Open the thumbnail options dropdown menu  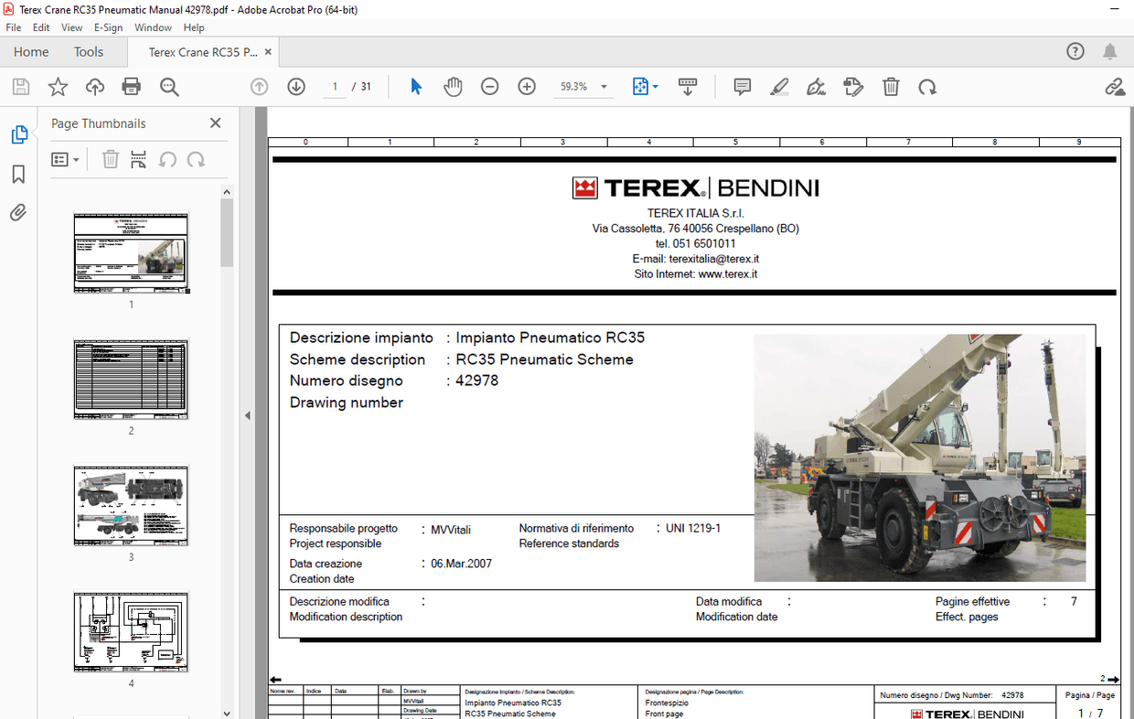[64, 158]
